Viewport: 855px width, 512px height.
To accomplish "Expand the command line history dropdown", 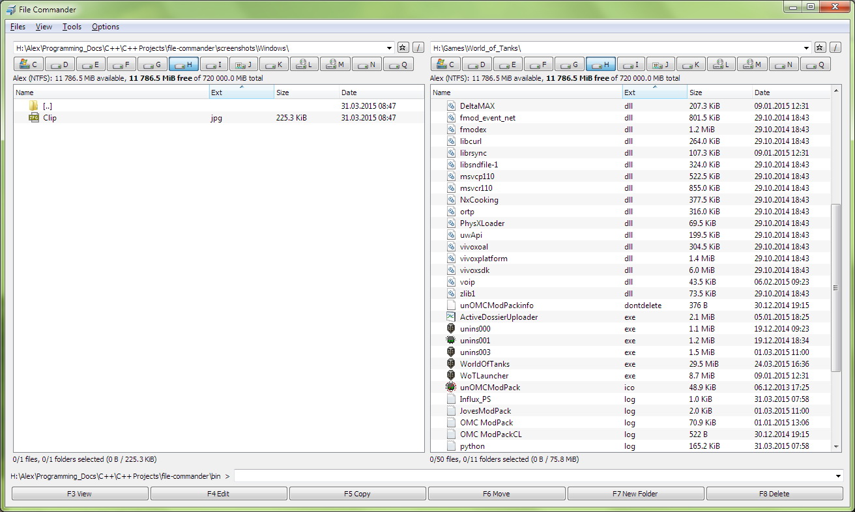I will click(838, 476).
